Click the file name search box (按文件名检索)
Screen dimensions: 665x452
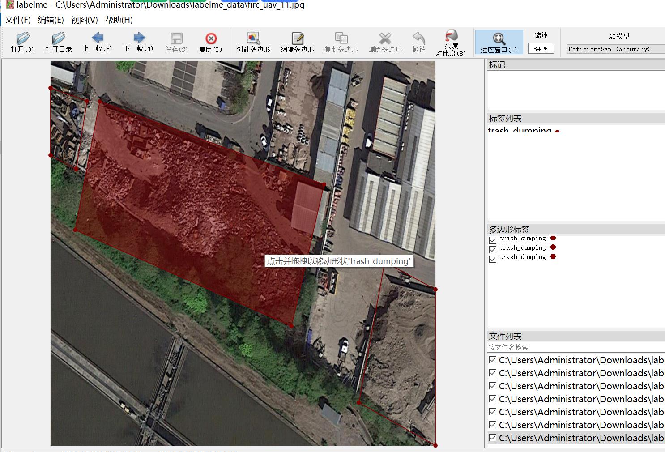tap(575, 347)
